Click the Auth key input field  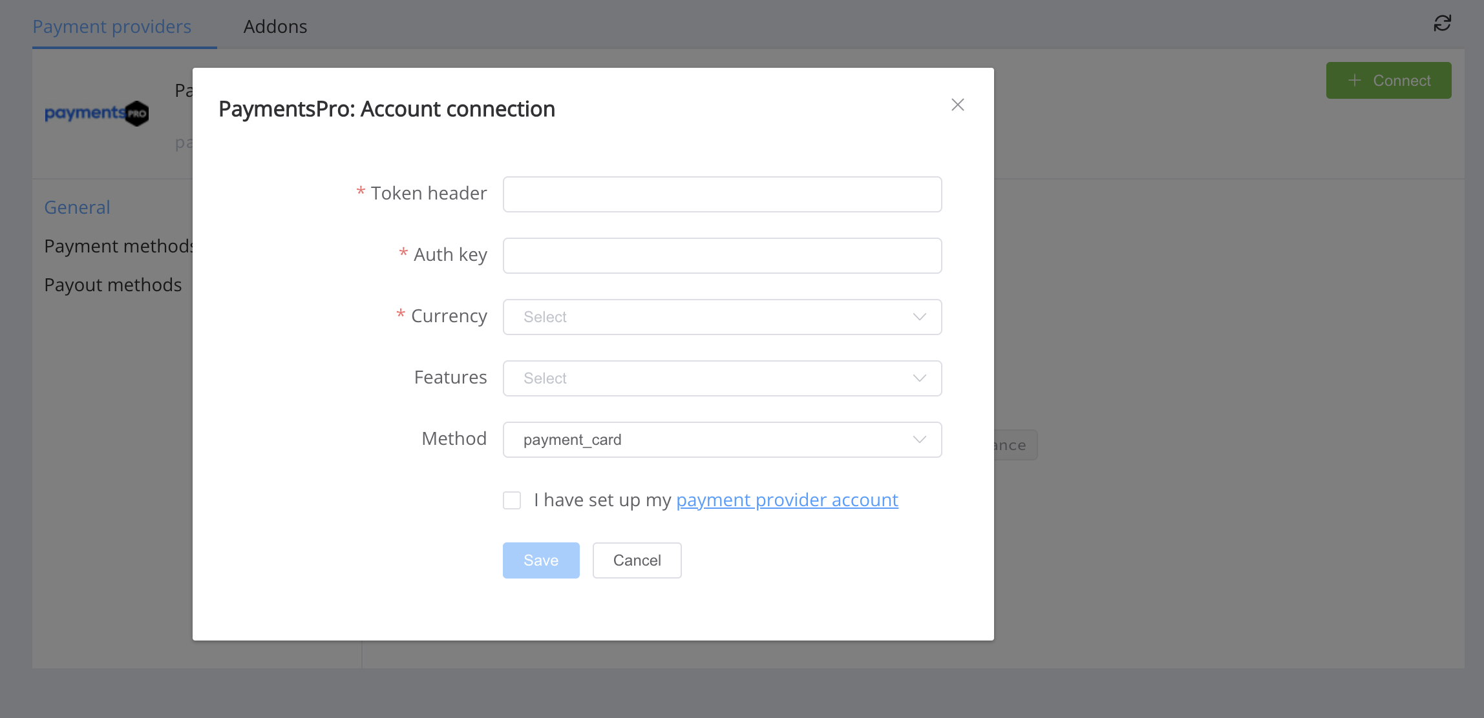723,256
